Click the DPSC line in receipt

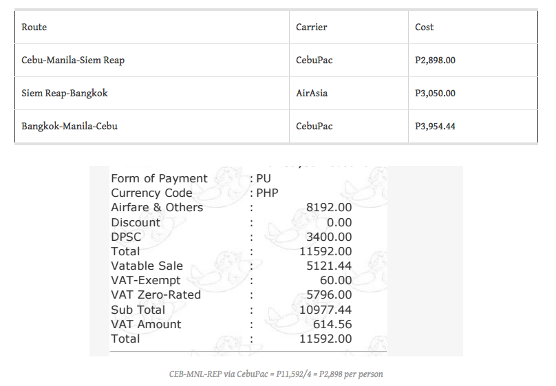coord(231,237)
